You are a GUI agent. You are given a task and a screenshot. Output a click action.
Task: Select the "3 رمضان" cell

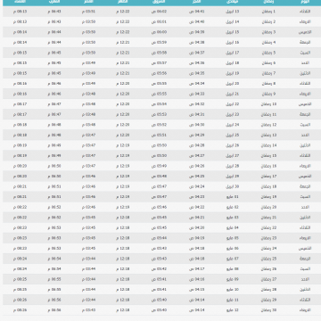(x=268, y=32)
